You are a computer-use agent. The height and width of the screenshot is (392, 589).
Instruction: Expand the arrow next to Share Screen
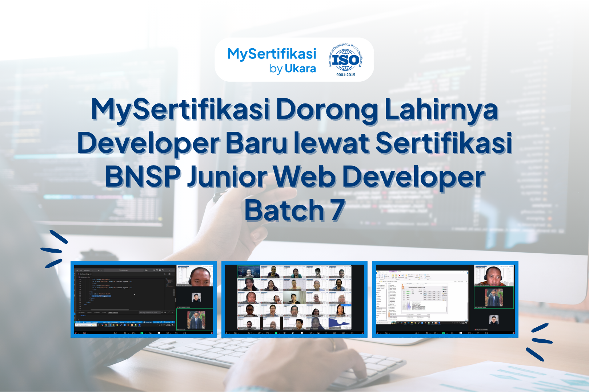coord(280,333)
